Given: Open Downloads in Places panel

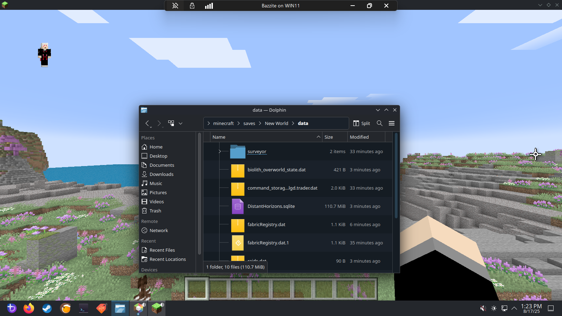Looking at the screenshot, I should point(168,174).
